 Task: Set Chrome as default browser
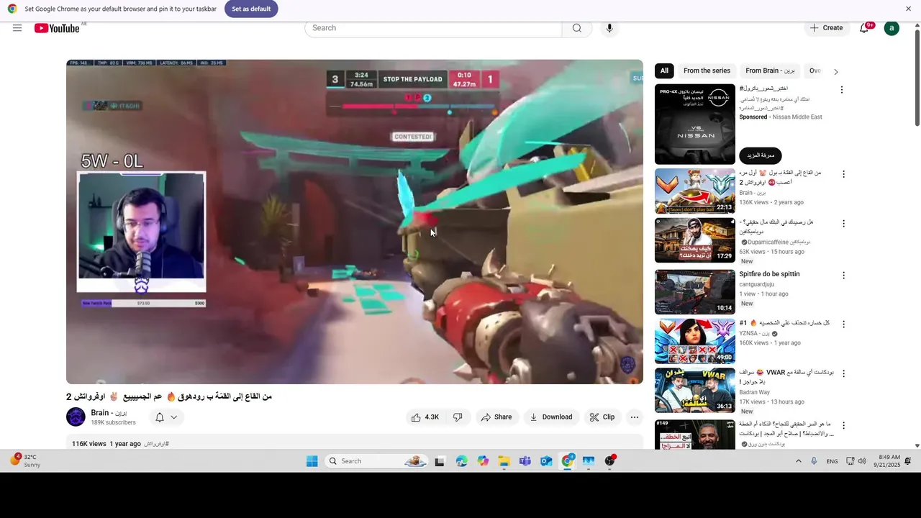click(251, 9)
